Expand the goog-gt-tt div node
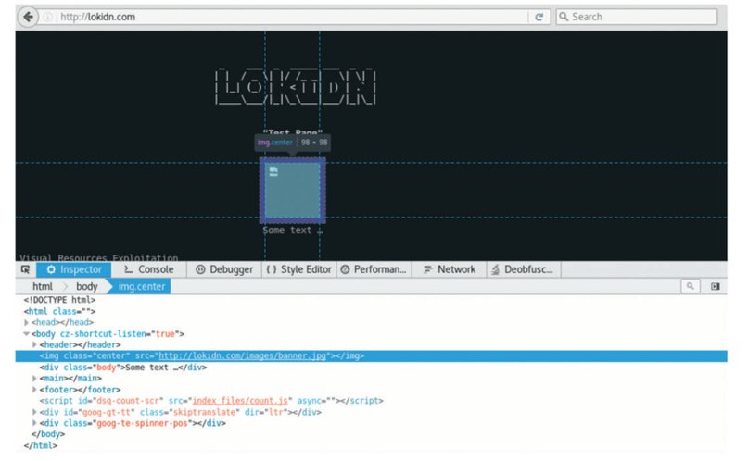 tap(34, 412)
